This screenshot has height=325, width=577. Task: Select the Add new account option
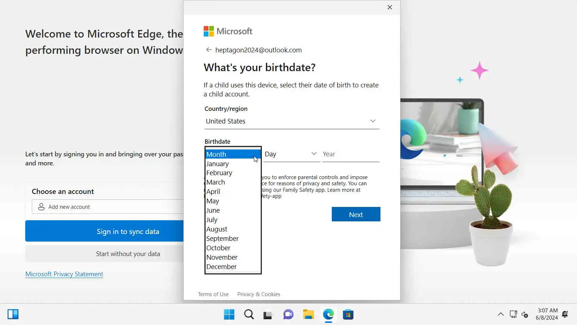108,207
